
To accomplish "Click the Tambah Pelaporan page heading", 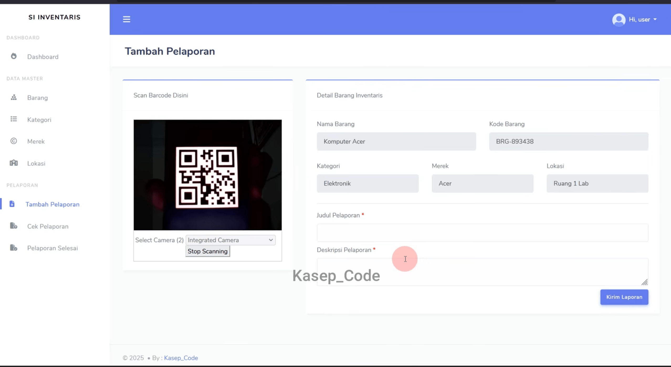I will [170, 51].
